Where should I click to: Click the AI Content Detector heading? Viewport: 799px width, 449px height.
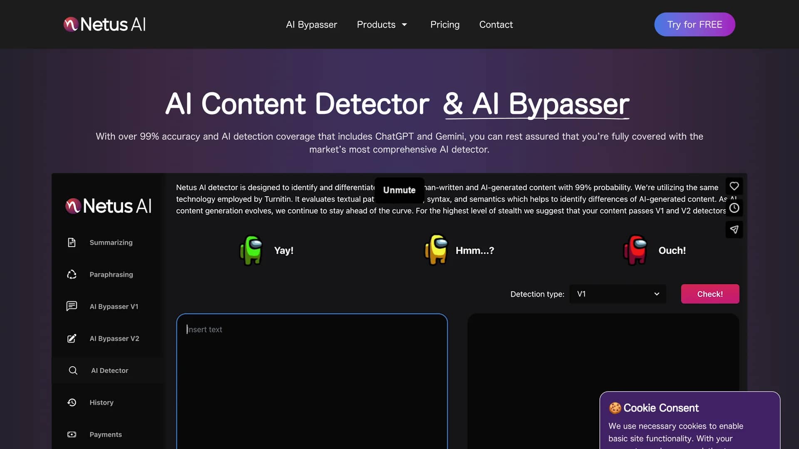coord(297,104)
